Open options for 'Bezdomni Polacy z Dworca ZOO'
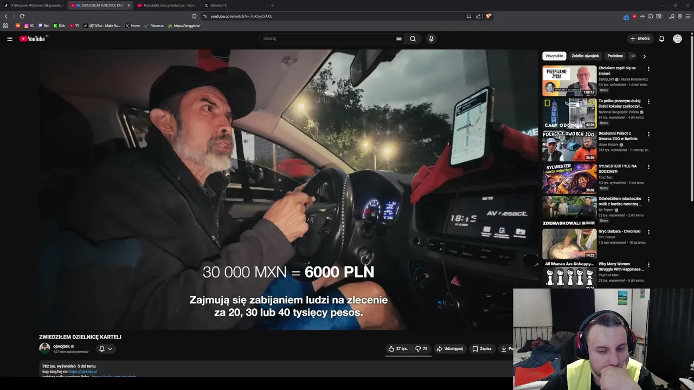The height and width of the screenshot is (390, 694). tap(648, 134)
